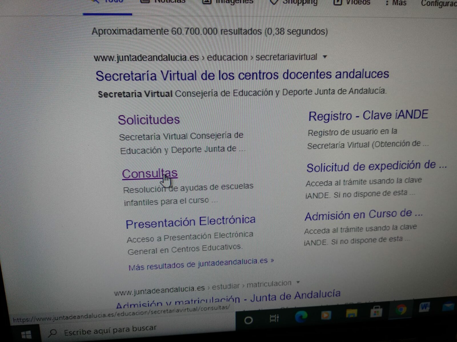Open the Consultas sitelink
Viewport: 457px width, 342px height.
coord(150,174)
